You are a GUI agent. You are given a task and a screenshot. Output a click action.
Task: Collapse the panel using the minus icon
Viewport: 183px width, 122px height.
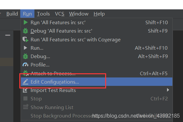tap(8, 35)
